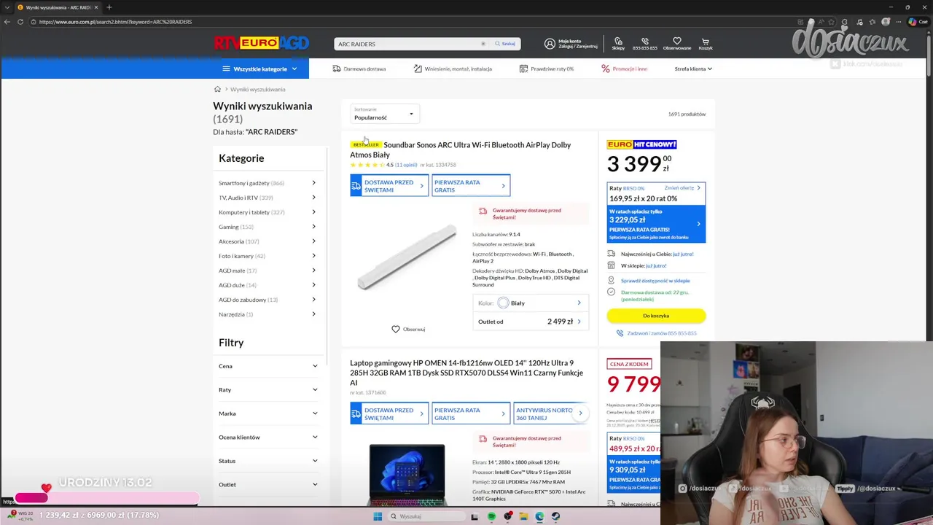Open Komputery i tablety category
This screenshot has height=525, width=933.
point(268,212)
